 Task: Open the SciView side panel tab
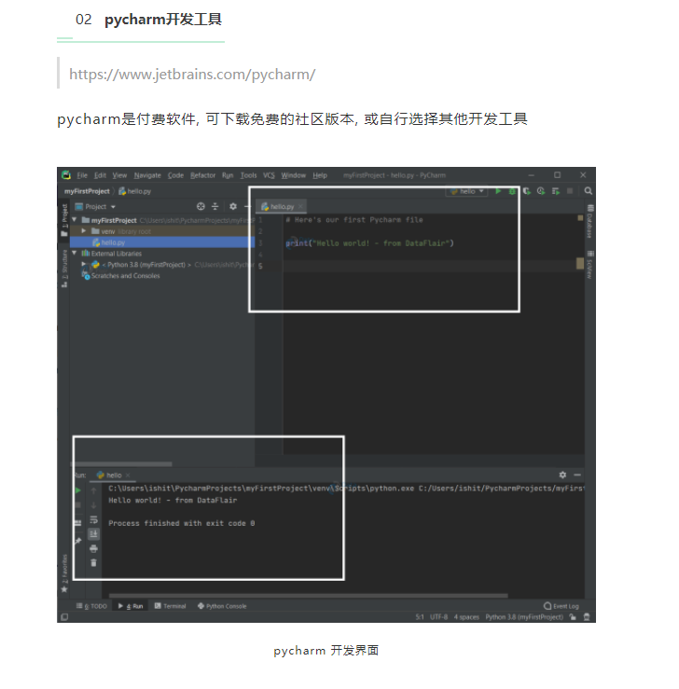click(x=590, y=265)
